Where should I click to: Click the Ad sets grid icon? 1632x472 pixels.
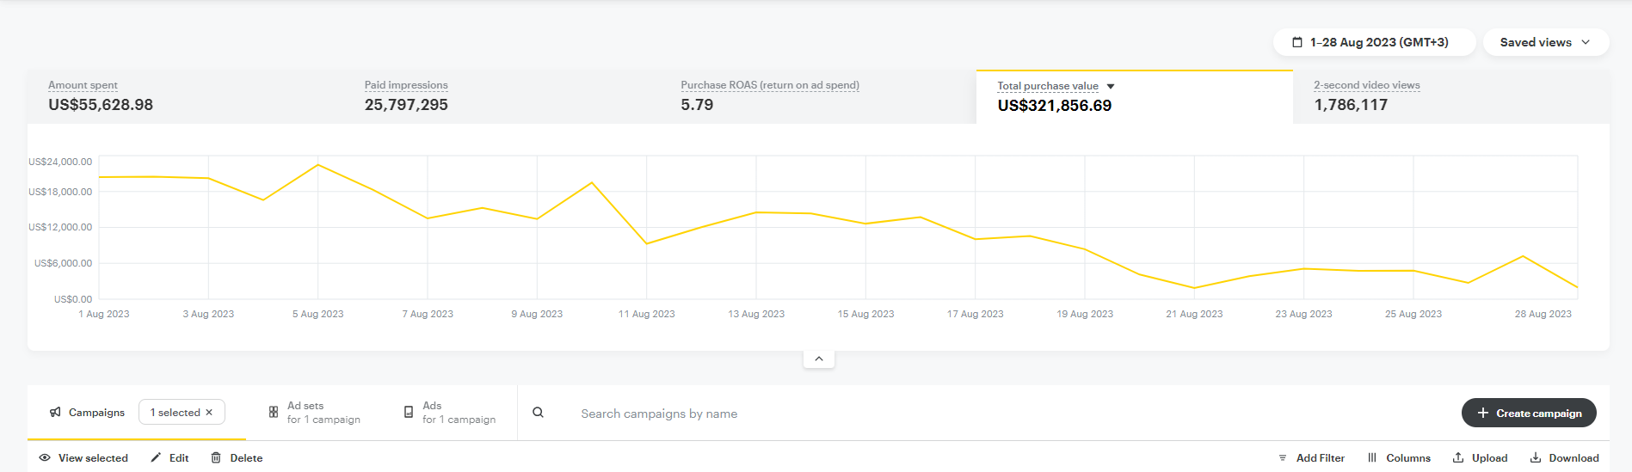tap(274, 413)
